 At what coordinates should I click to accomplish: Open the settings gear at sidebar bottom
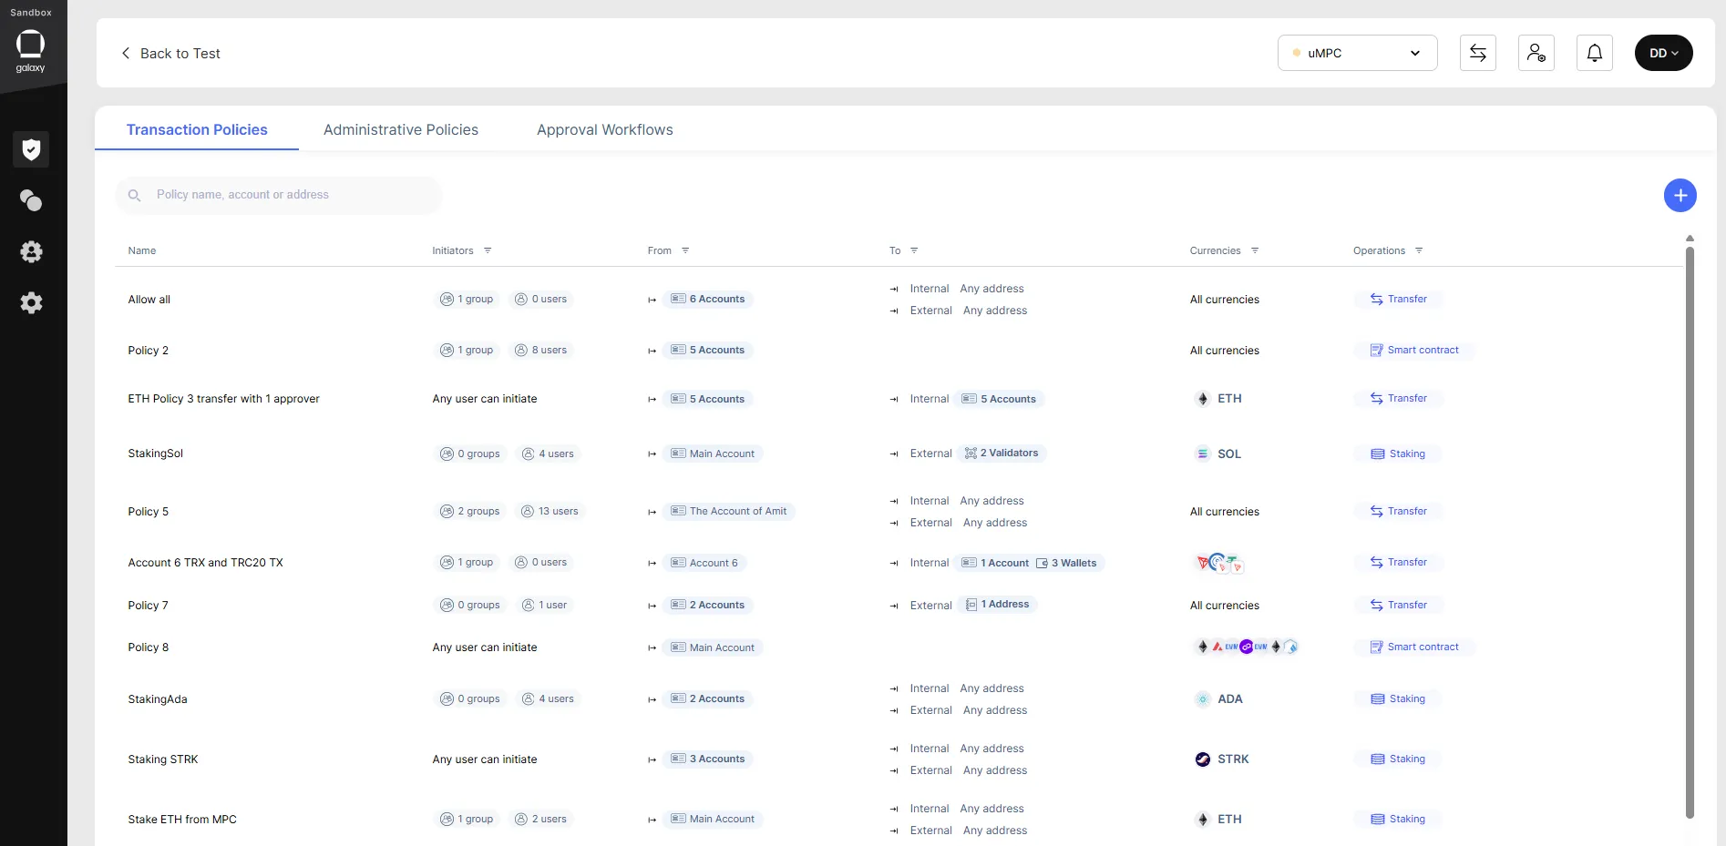click(31, 302)
